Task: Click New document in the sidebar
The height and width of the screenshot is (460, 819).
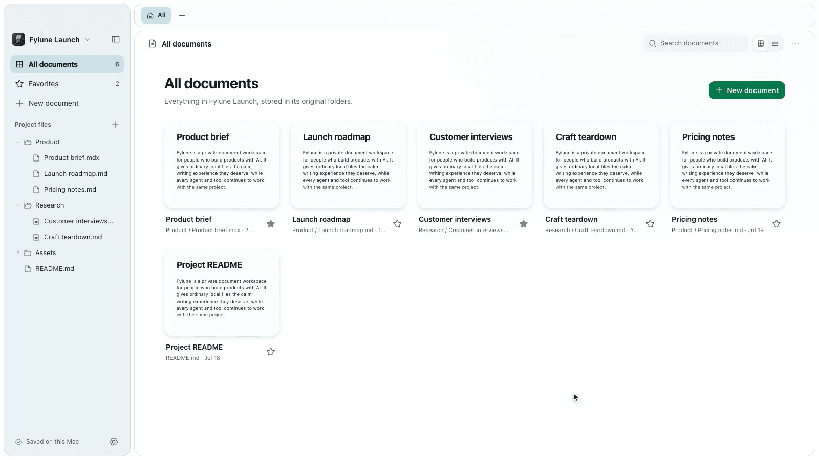Action: point(67,103)
